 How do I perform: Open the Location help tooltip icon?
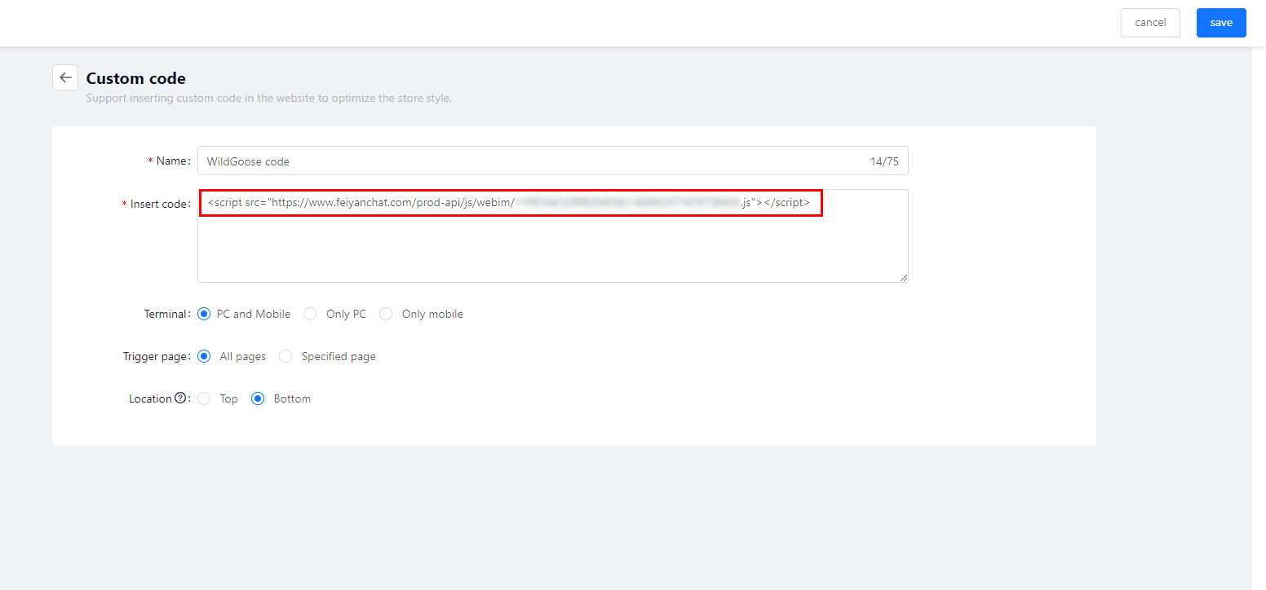coord(180,398)
